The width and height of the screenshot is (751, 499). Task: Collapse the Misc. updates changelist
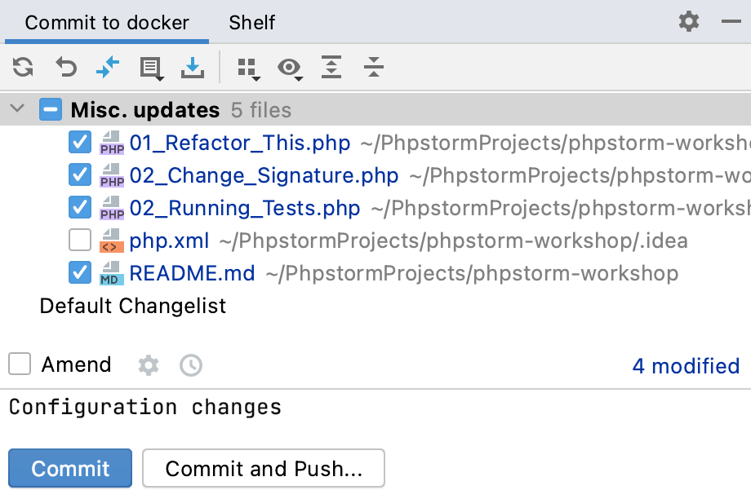[x=17, y=108]
